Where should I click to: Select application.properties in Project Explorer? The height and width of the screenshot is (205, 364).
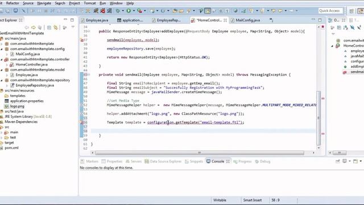click(27, 101)
